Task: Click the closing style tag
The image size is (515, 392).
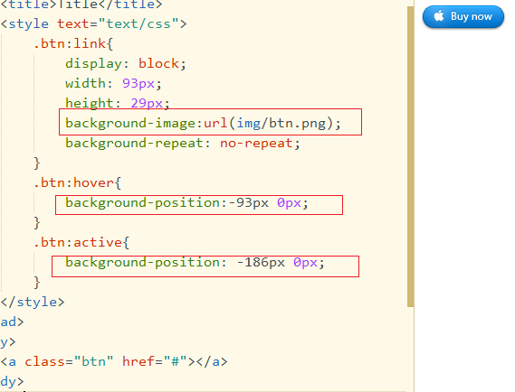Action: pyautogui.click(x=33, y=302)
